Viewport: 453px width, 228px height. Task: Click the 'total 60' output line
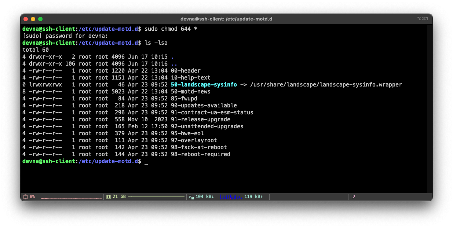[36, 50]
